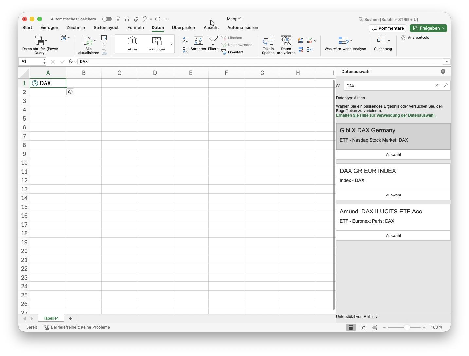The image size is (469, 356).
Task: Click the zoom in plus button
Action: click(x=424, y=327)
